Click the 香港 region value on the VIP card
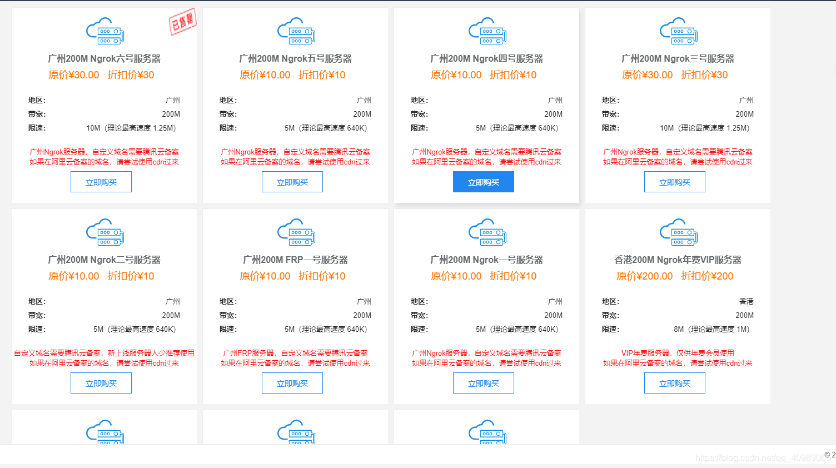This screenshot has width=836, height=468. pyautogui.click(x=747, y=301)
